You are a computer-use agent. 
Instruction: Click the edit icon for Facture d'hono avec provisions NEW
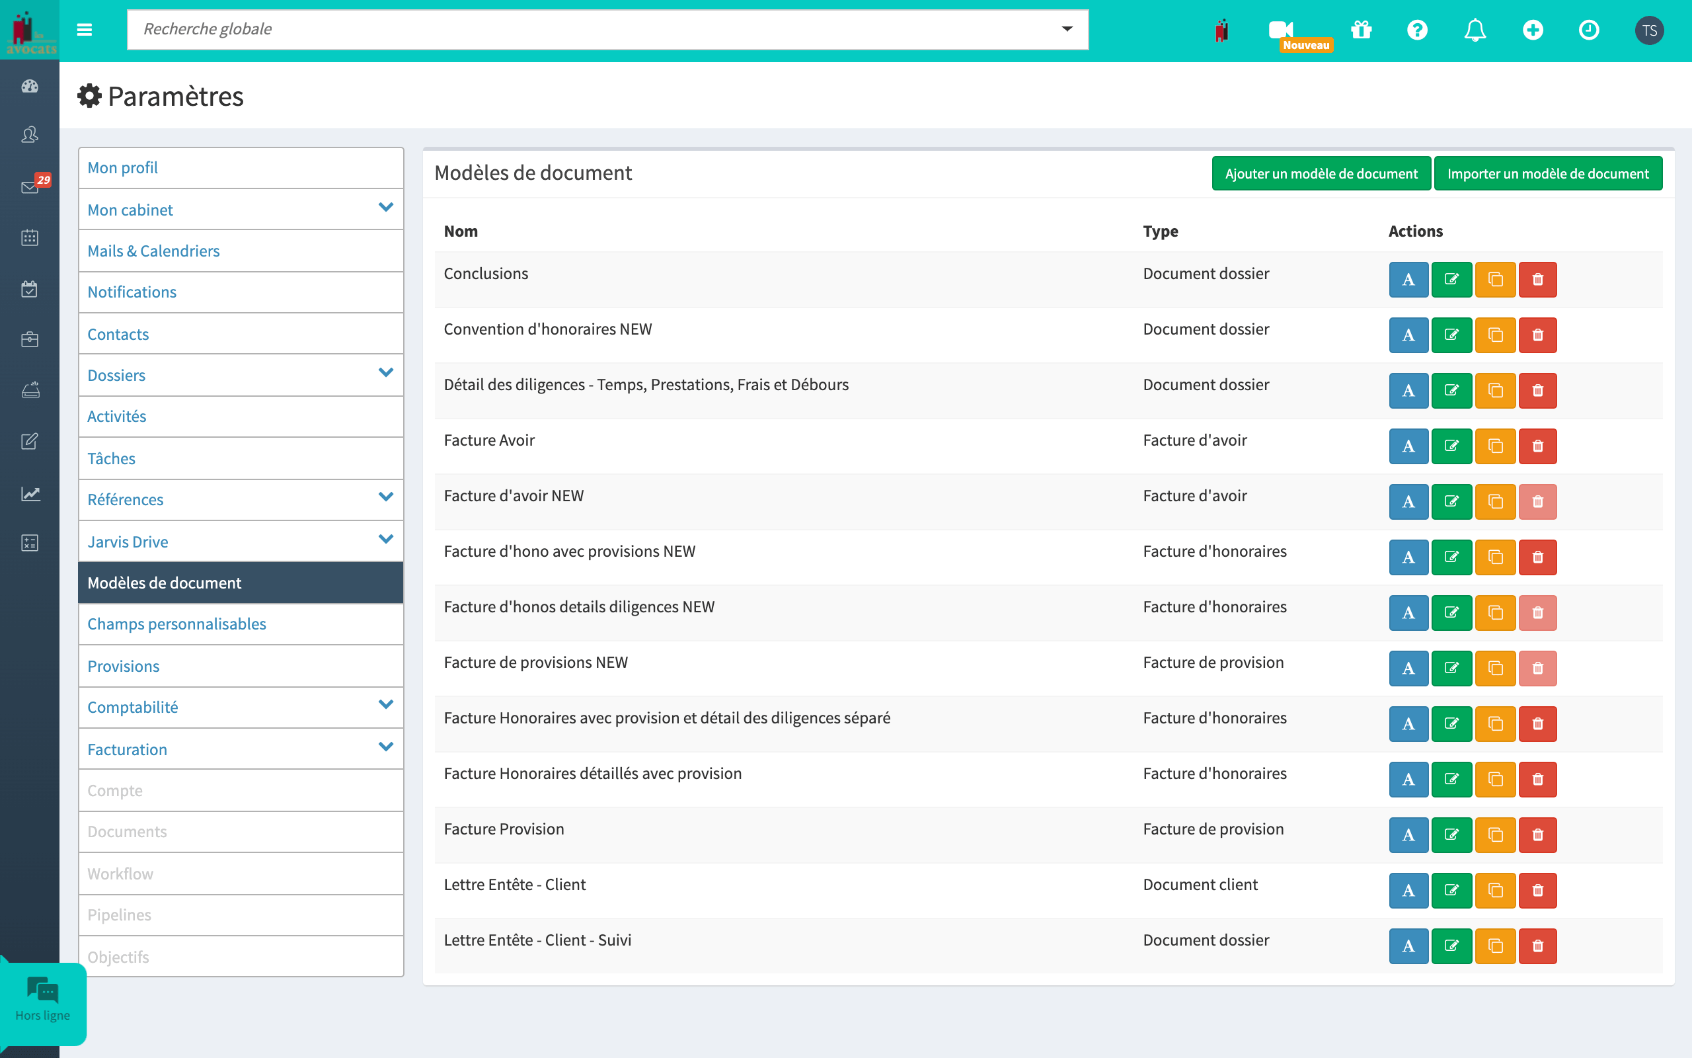1452,557
